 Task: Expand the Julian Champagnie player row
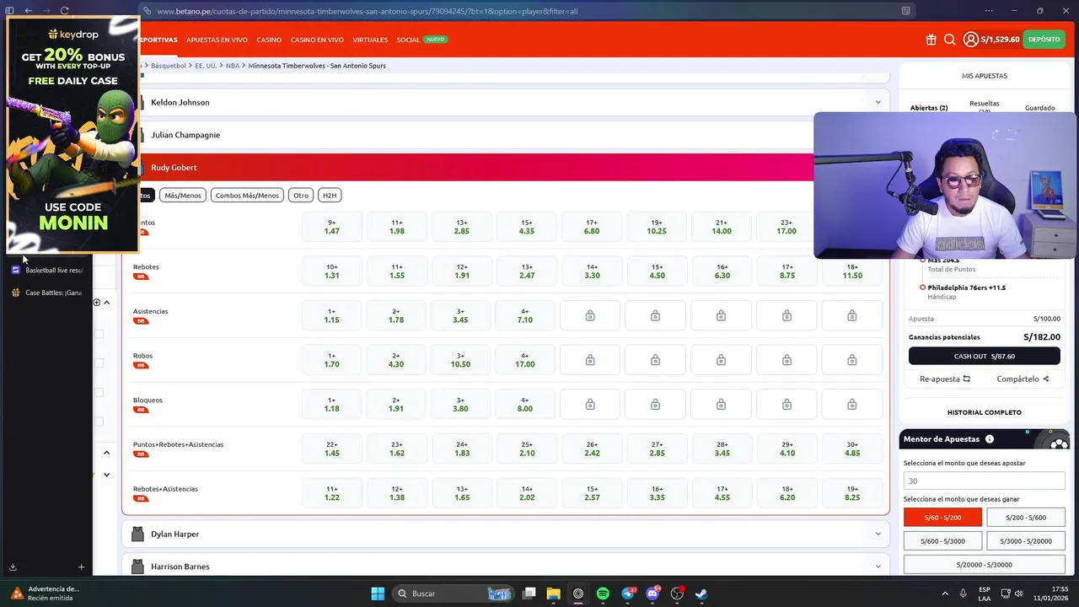pyautogui.click(x=468, y=135)
